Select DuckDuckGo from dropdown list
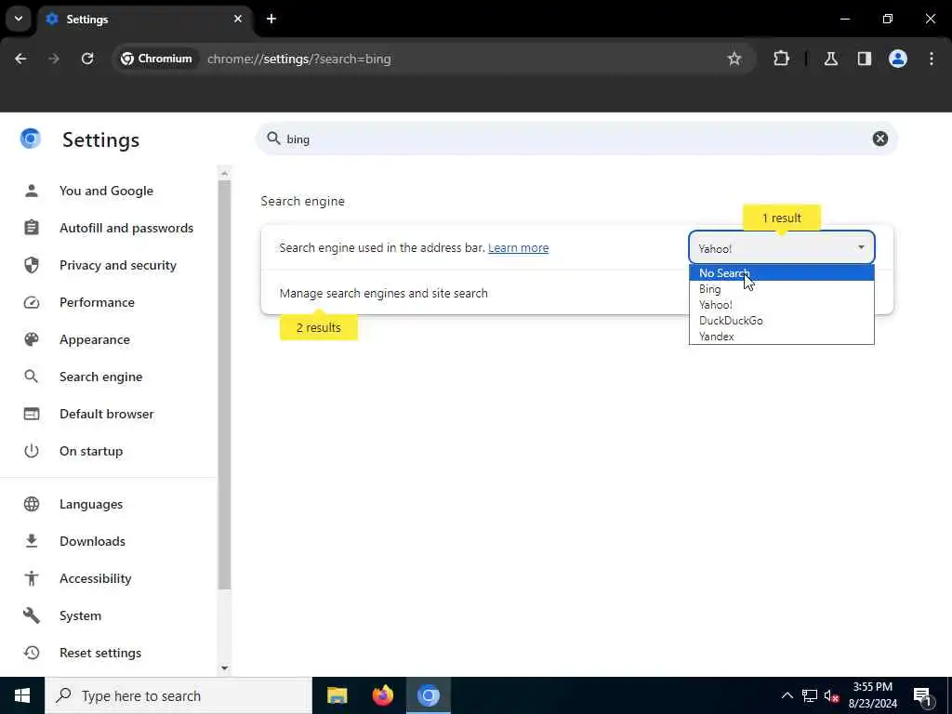Image resolution: width=952 pixels, height=714 pixels. (x=781, y=321)
